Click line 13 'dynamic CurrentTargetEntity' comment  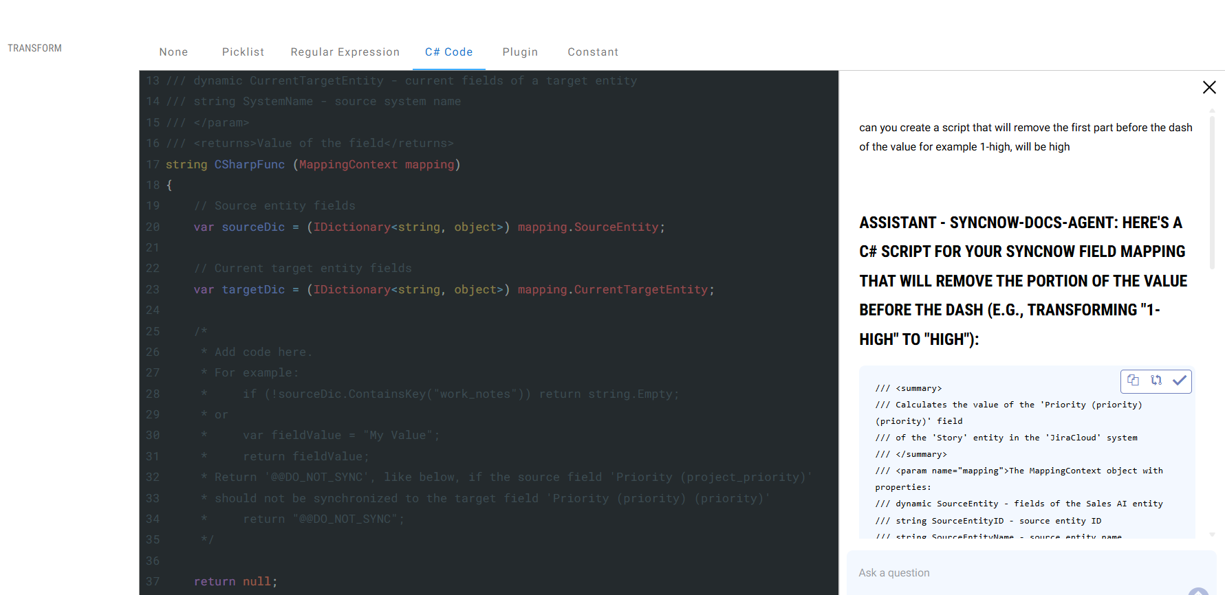(x=401, y=80)
